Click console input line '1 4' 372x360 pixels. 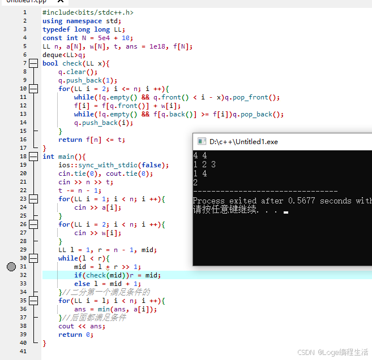pyautogui.click(x=200, y=174)
